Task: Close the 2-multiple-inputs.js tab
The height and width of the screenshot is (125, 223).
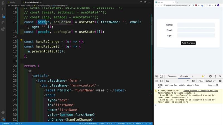Action: pos(41,2)
